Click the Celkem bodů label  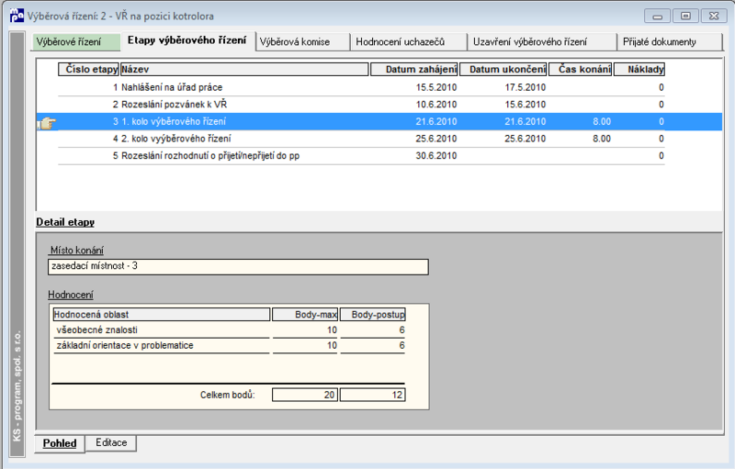click(227, 395)
